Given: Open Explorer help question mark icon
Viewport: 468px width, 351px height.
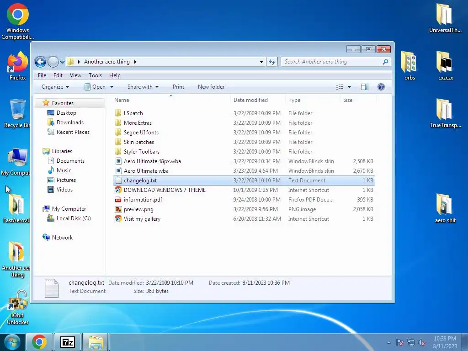Looking at the screenshot, I should (x=381, y=87).
